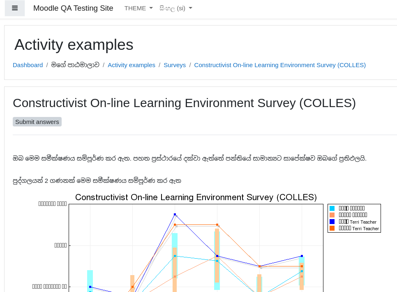Screen dimensions: 397x292
Task: Click the Moodle QA Testing Site title
Action: point(73,8)
